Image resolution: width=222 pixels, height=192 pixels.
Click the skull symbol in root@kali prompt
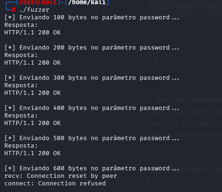tap(38, 2)
